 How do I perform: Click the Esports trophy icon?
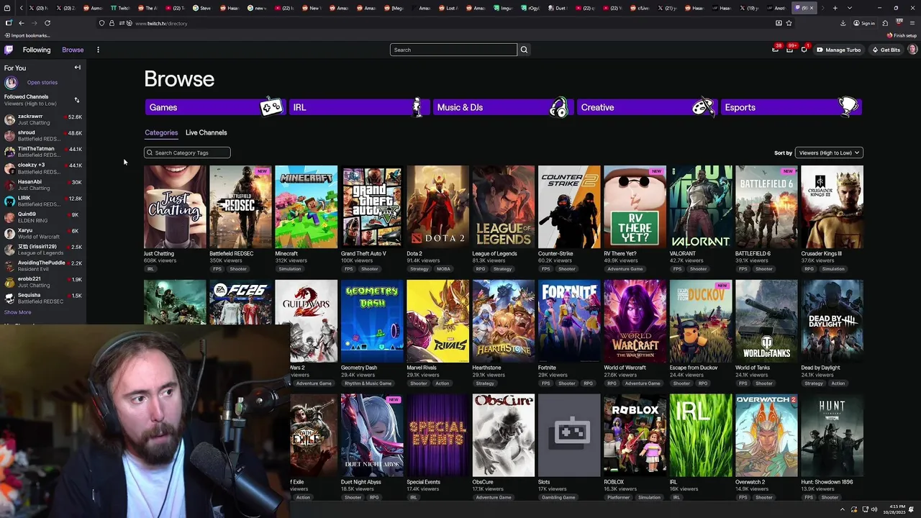(849, 106)
